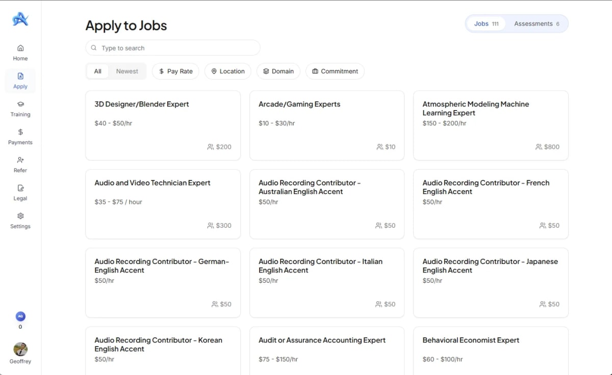612x375 pixels.
Task: Click the AQ badge in the sidebar
Action: [x=20, y=316]
